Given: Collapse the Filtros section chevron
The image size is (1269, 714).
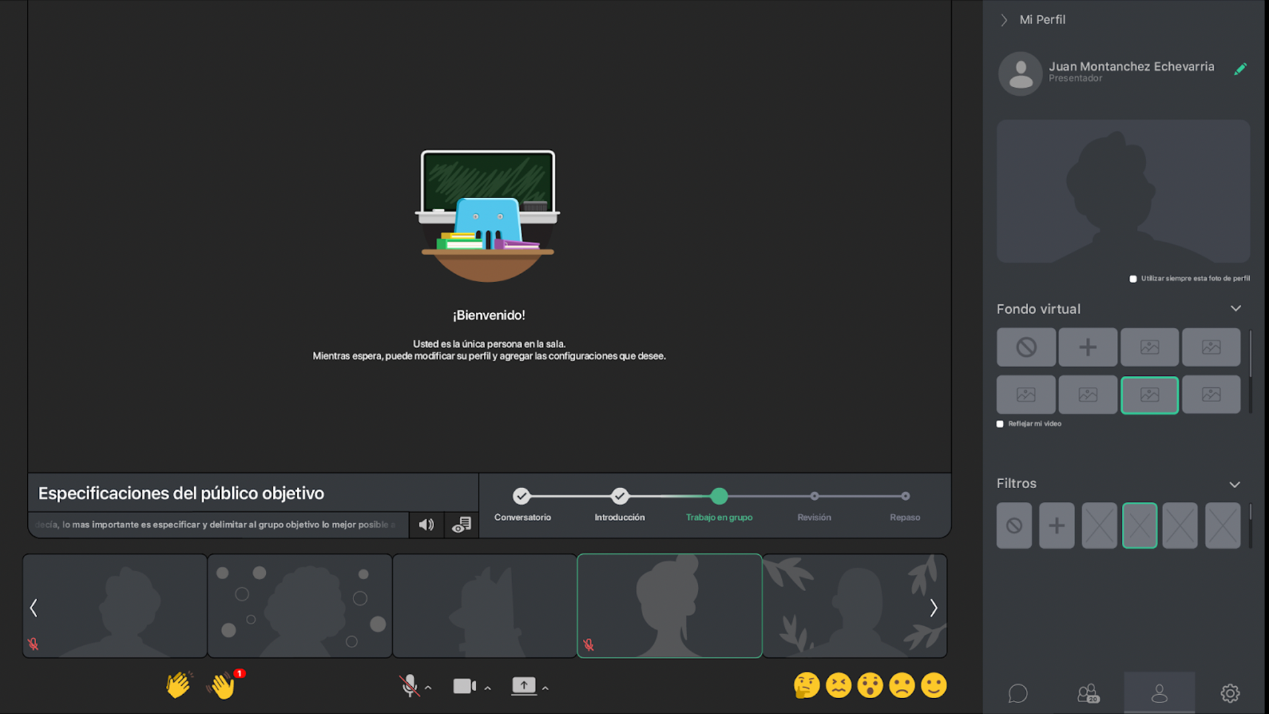Looking at the screenshot, I should tap(1234, 484).
